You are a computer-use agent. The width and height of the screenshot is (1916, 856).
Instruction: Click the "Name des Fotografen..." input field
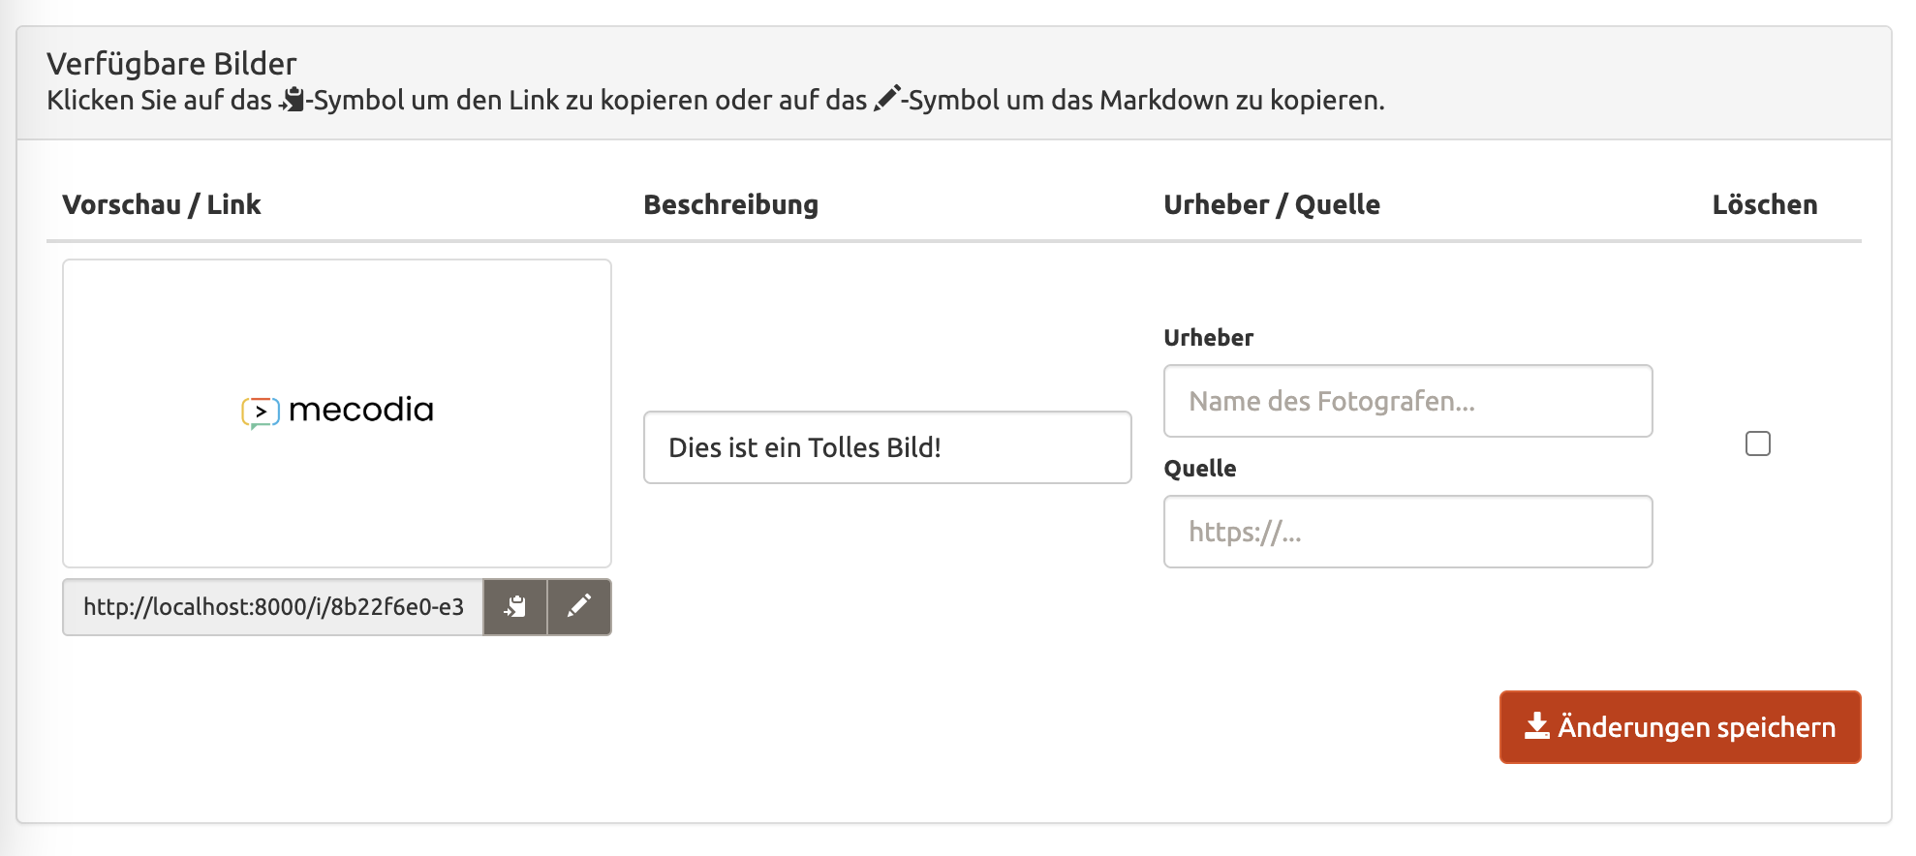pyautogui.click(x=1406, y=401)
